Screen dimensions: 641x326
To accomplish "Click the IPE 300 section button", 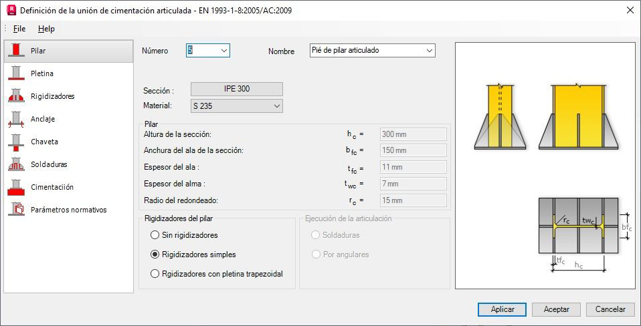I will pos(237,89).
